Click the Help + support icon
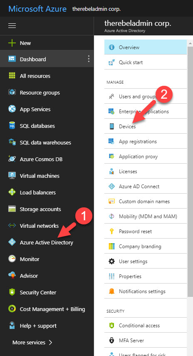 (x=12, y=326)
